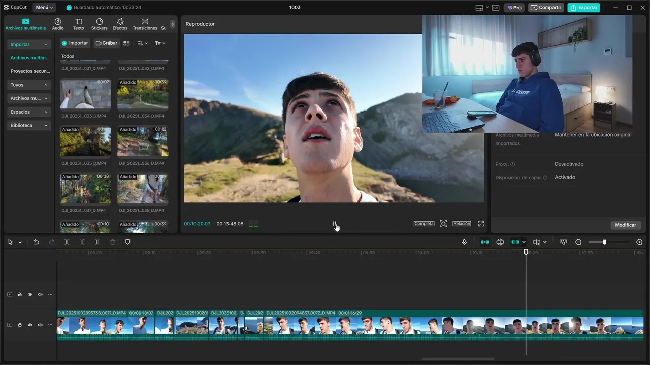Add a marker with the shield icon
Image resolution: width=650 pixels, height=365 pixels.
coord(127,242)
